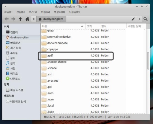Open the window menu arrow in the title bar
The width and height of the screenshot is (153, 124).
pos(6,7)
